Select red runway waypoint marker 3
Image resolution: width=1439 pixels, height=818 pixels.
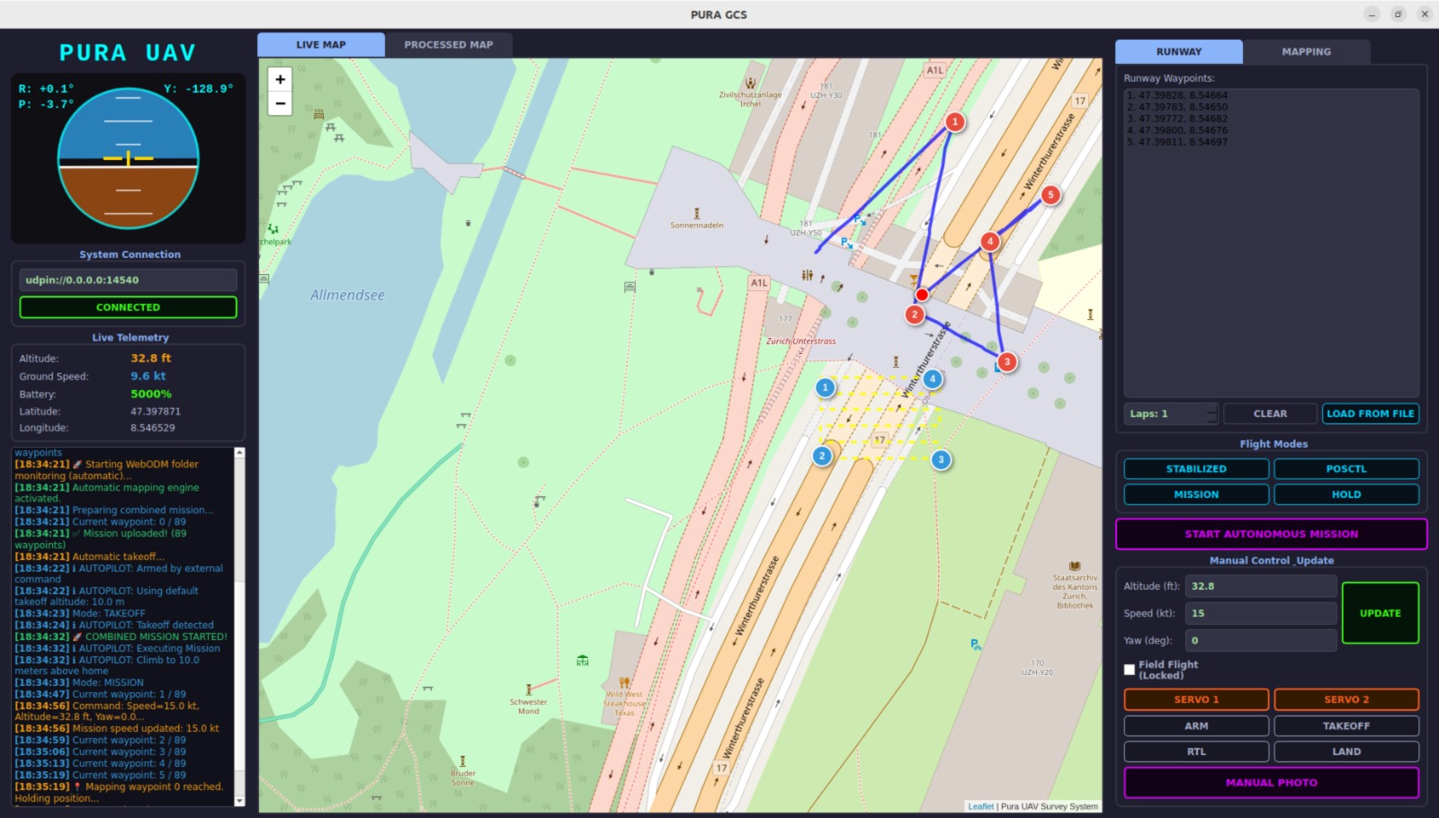pos(1007,361)
